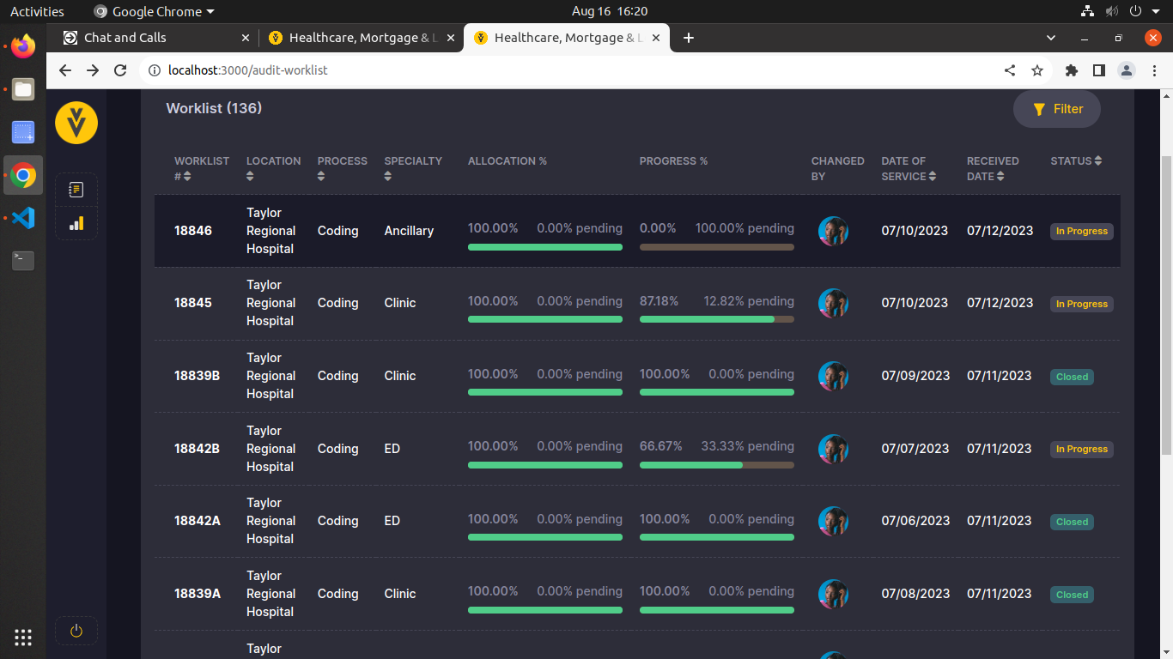Switch to Chat and Calls tab
The height and width of the screenshot is (659, 1173).
point(155,38)
